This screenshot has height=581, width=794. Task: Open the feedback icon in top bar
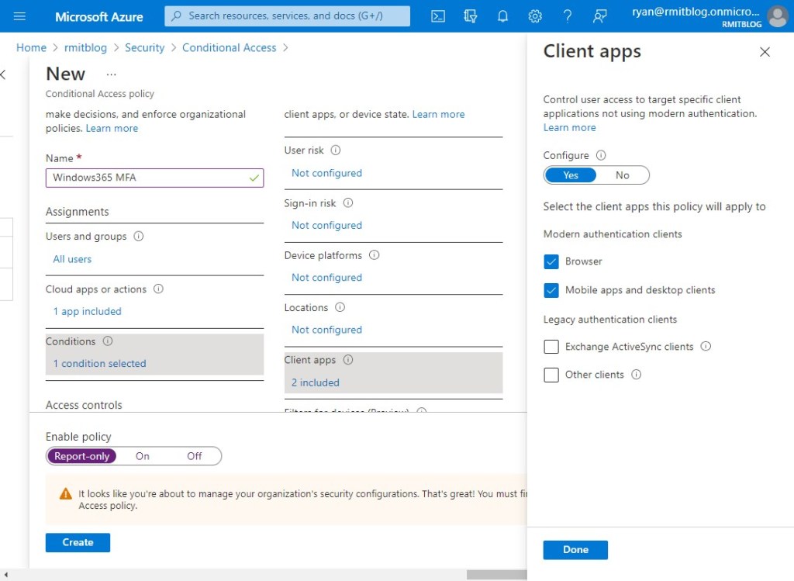[599, 16]
